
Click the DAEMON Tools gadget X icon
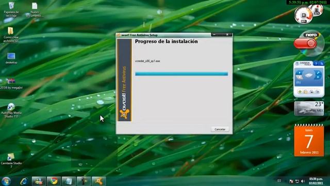tap(318, 78)
